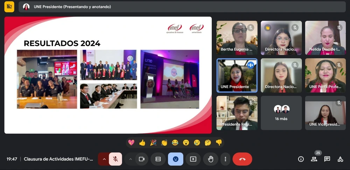Show the participants list with 25 people
Image resolution: width=350 pixels, height=170 pixels.
(x=314, y=159)
